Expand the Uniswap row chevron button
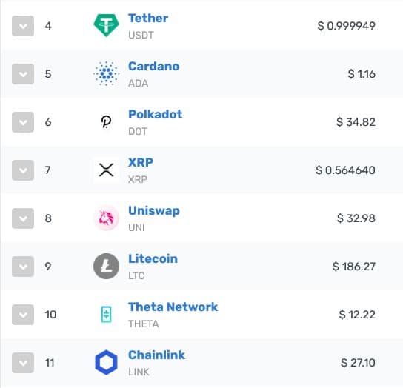Viewport: 403px width, 388px height. 23,218
